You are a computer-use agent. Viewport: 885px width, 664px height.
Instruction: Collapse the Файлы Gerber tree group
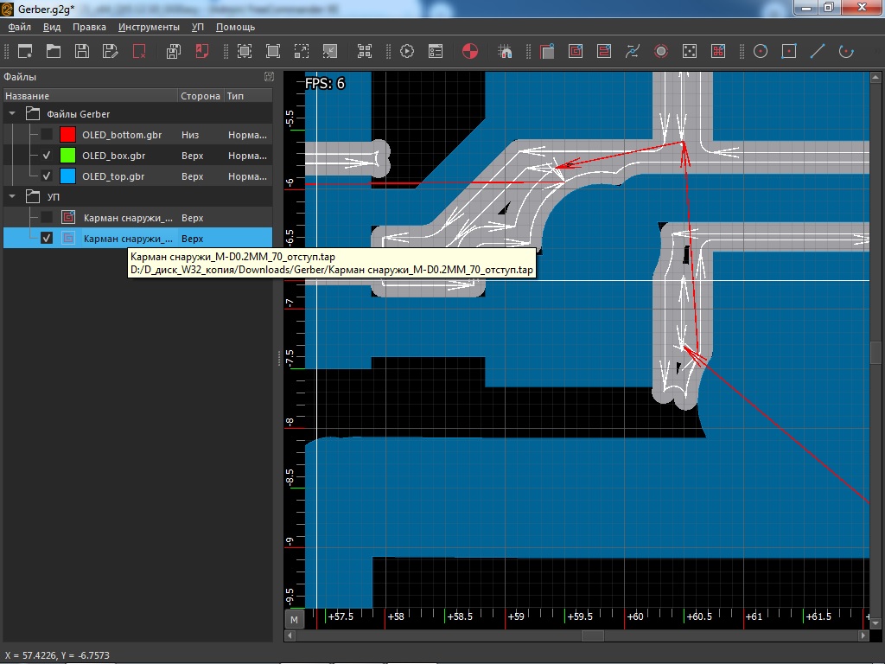(x=13, y=114)
